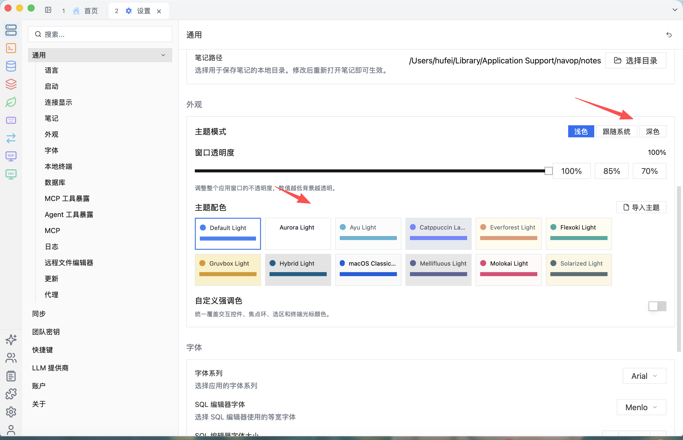
Task: Open 快捷键 settings category
Action: pyautogui.click(x=42, y=350)
